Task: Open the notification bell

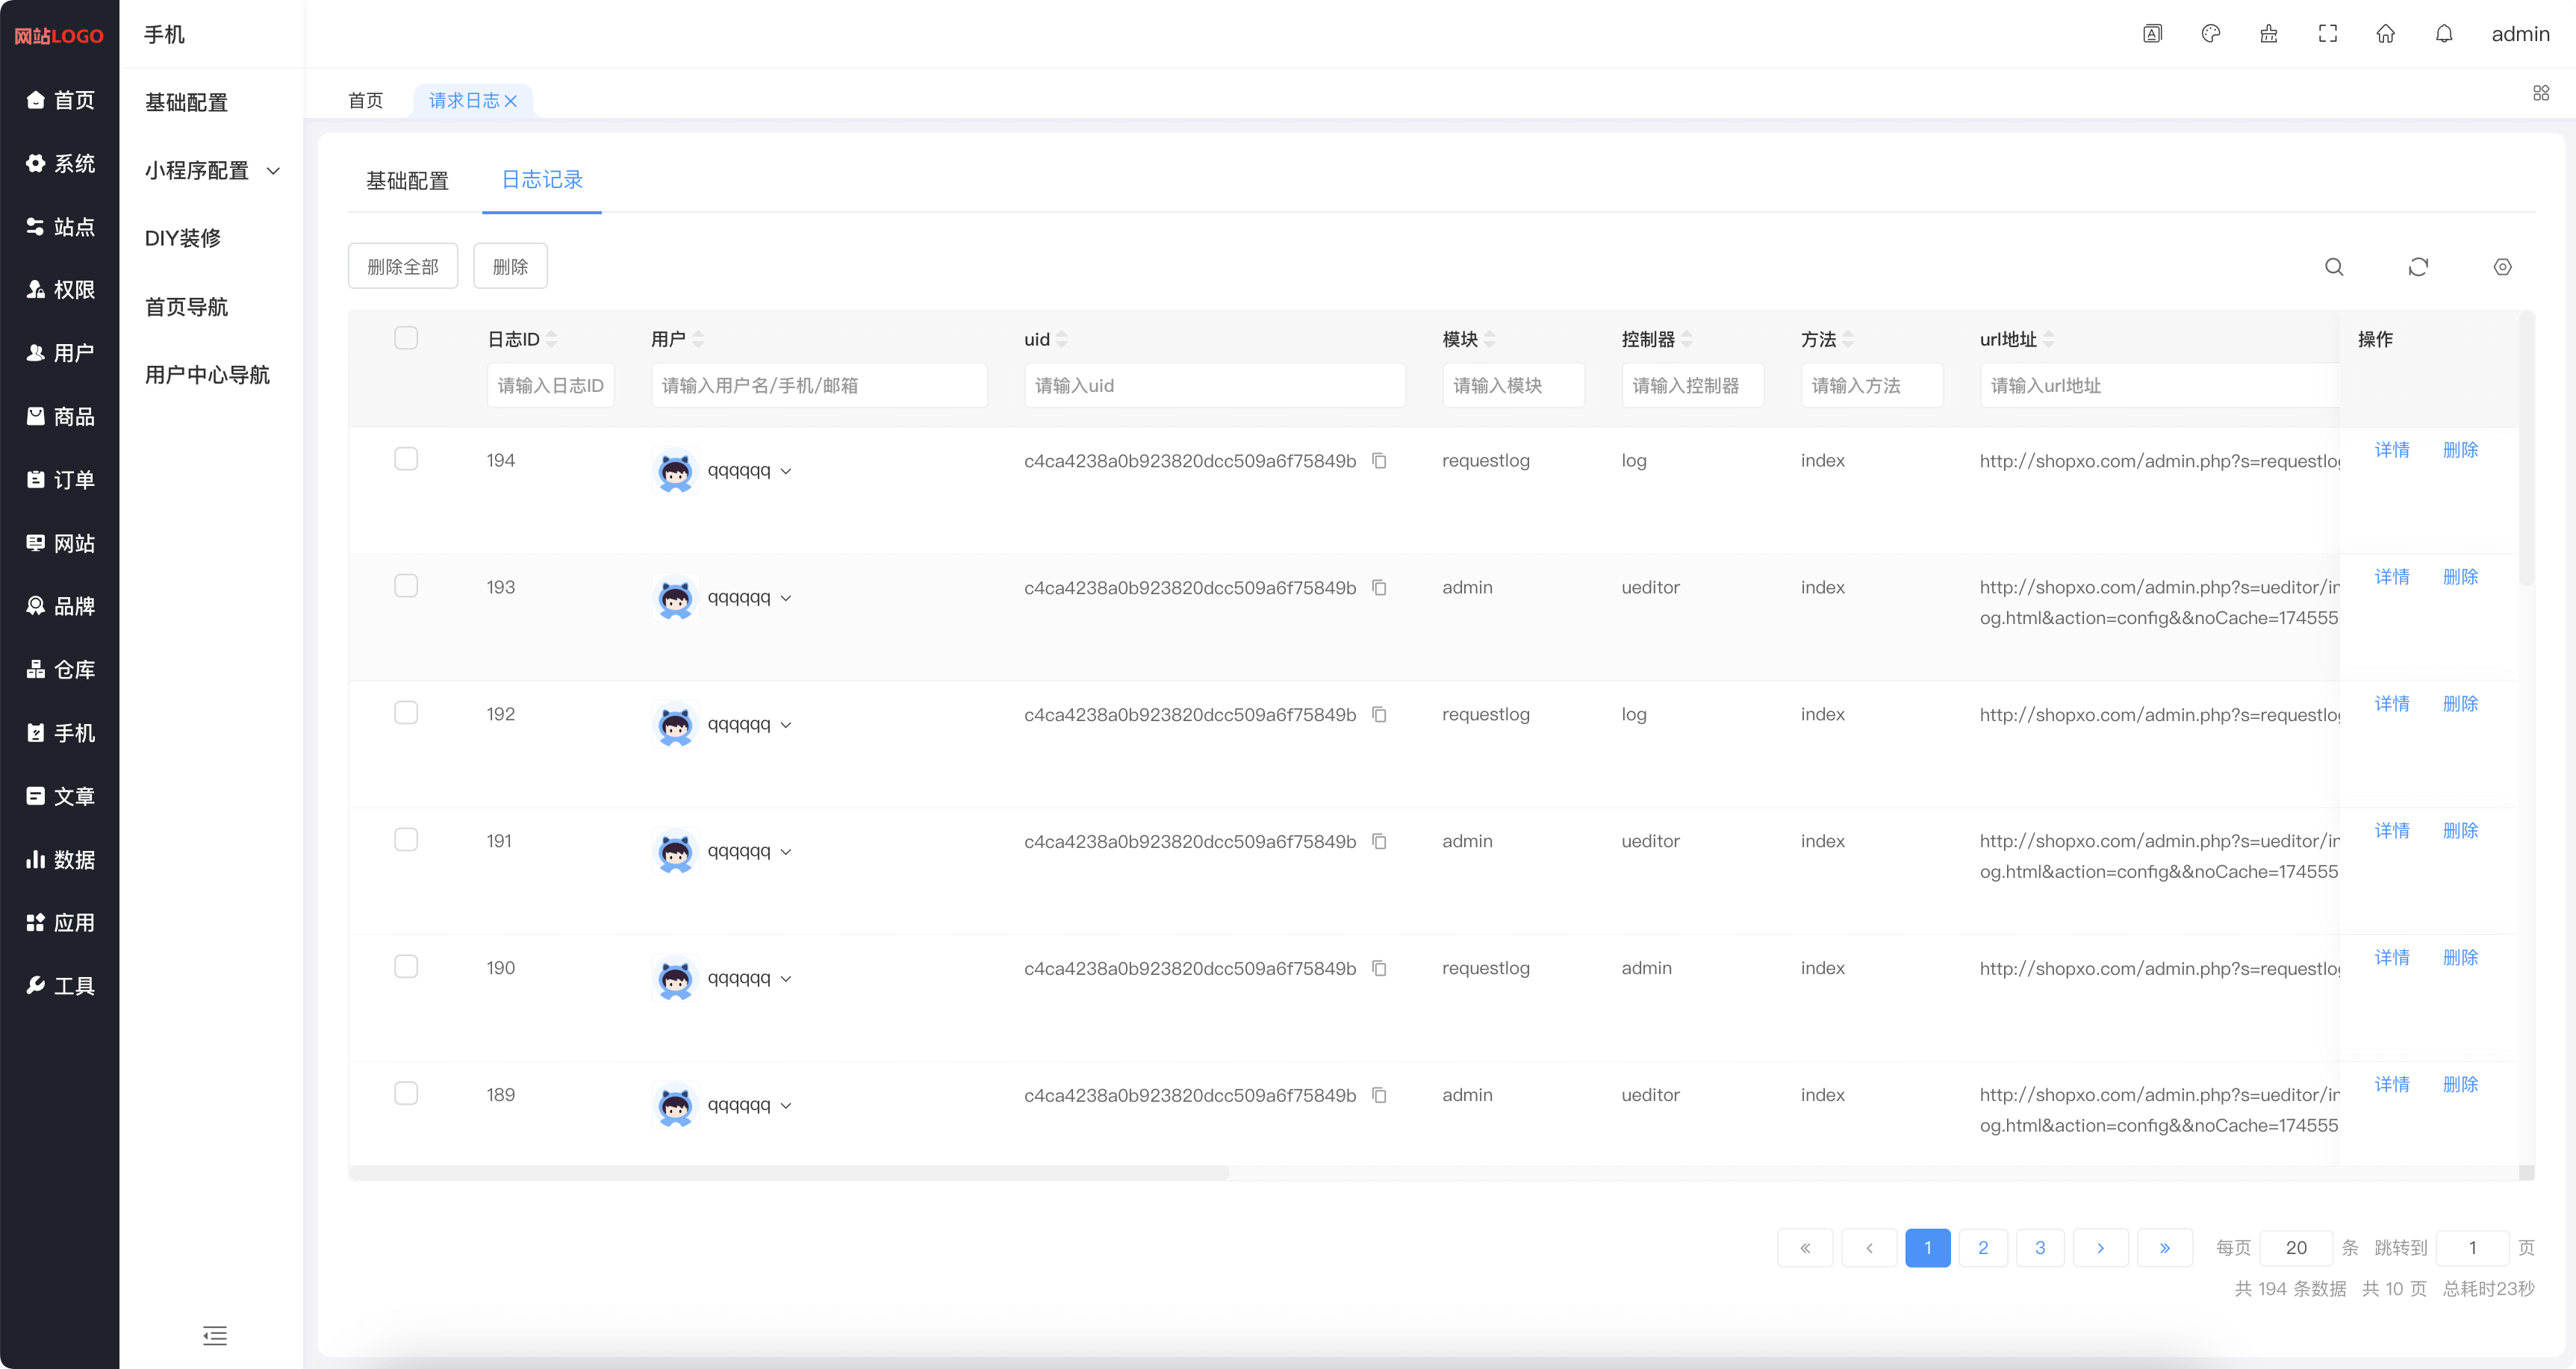Action: (x=2444, y=33)
